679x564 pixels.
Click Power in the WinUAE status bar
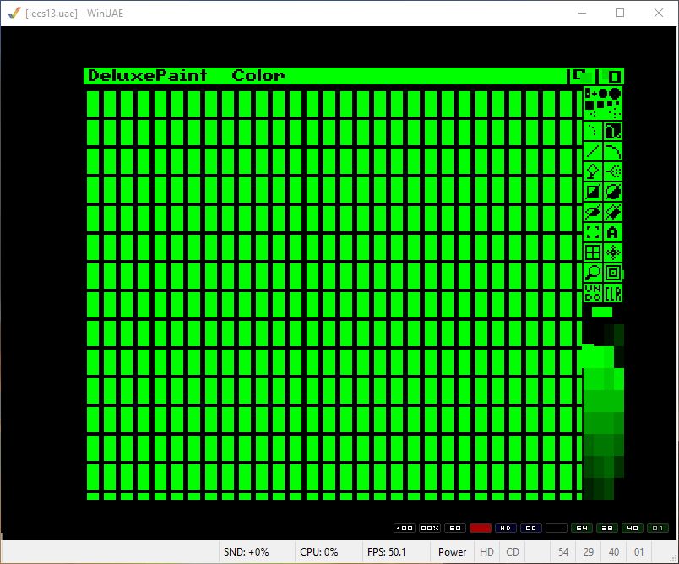click(x=452, y=552)
